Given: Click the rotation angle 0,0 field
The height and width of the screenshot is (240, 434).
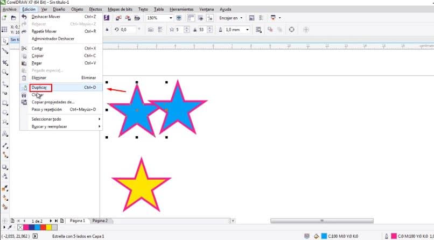Looking at the screenshot, I should (x=128, y=30).
